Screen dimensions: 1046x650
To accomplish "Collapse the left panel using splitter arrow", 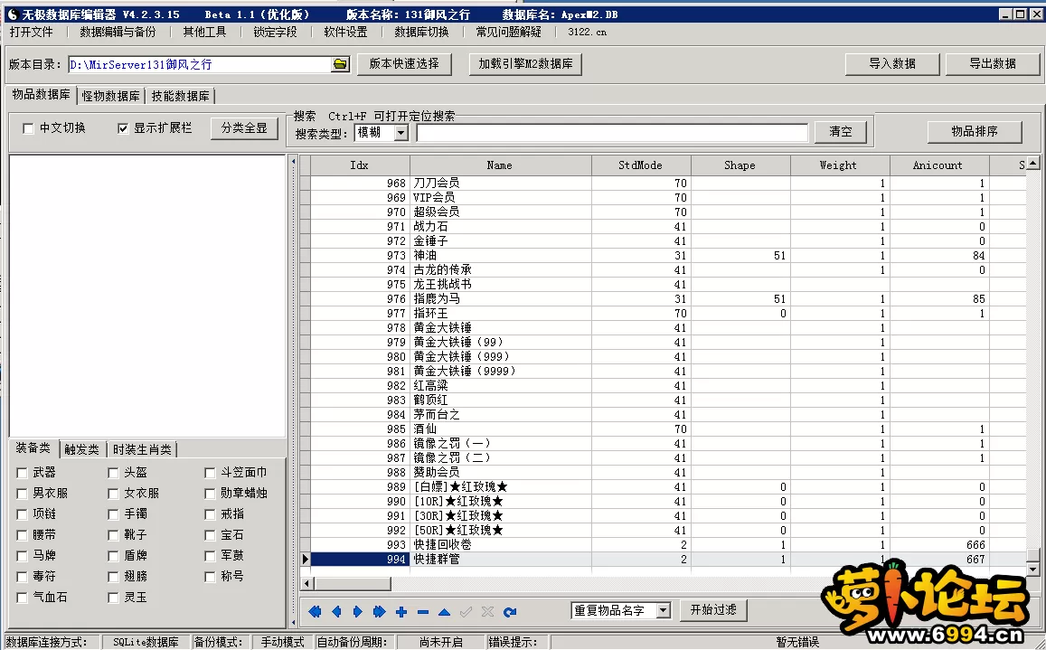I will coord(293,161).
